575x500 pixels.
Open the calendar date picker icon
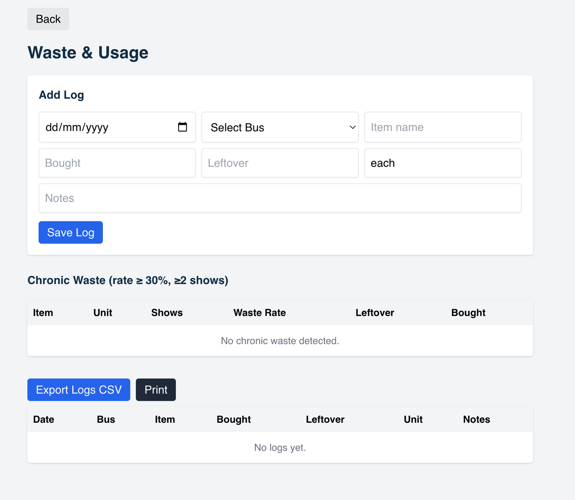[183, 127]
